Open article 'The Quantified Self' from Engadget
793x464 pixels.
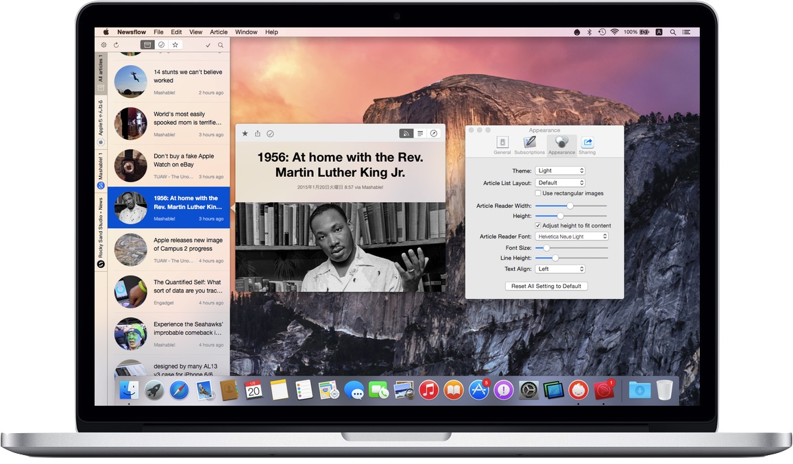click(x=169, y=291)
